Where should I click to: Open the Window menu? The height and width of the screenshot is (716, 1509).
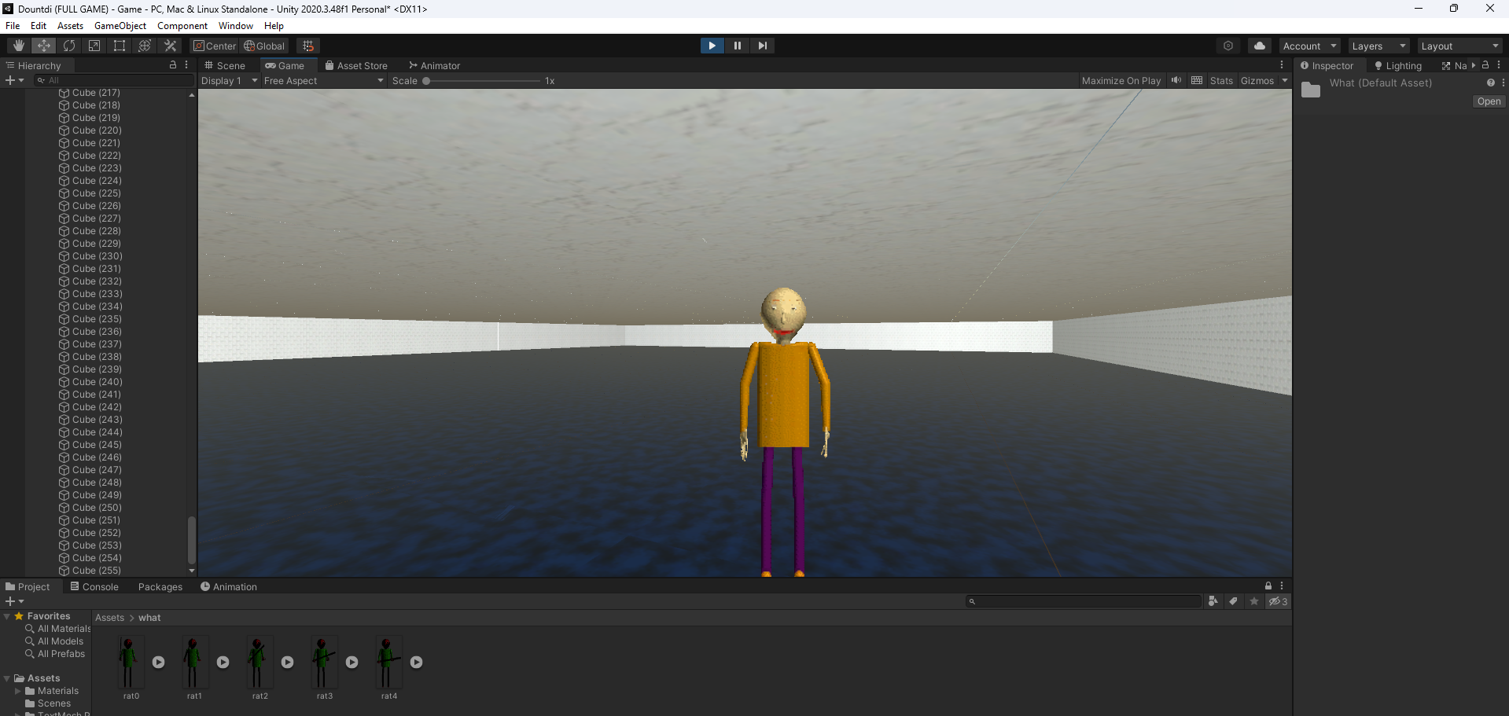point(236,26)
